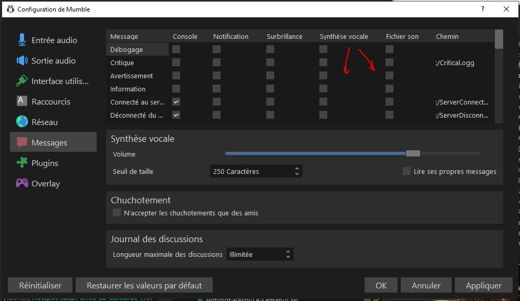
Task: Click the Surbrillance column header
Action: point(285,36)
